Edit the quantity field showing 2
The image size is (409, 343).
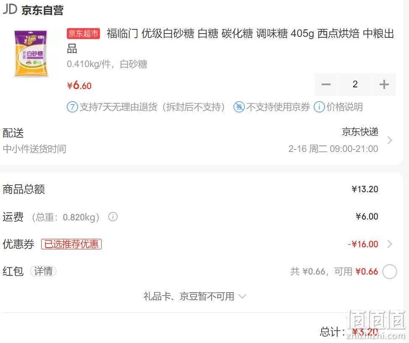pyautogui.click(x=355, y=84)
